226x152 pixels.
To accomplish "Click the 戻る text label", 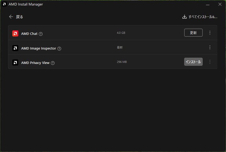I will [20, 17].
